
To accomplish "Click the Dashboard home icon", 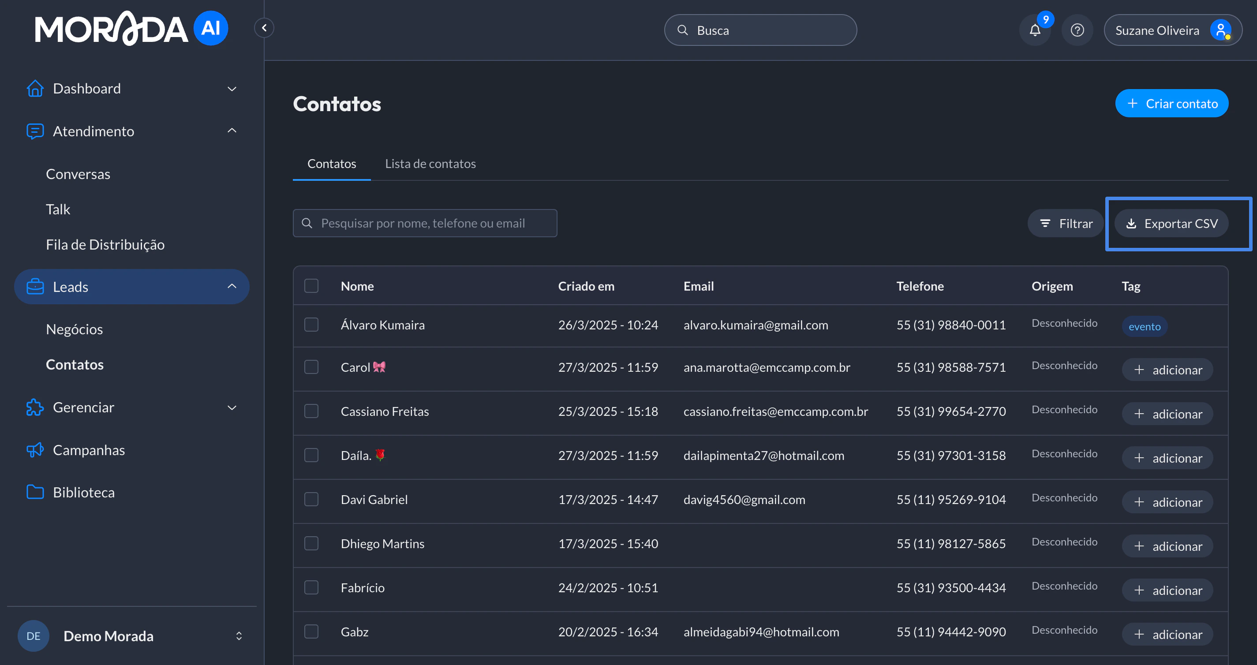I will click(x=35, y=88).
